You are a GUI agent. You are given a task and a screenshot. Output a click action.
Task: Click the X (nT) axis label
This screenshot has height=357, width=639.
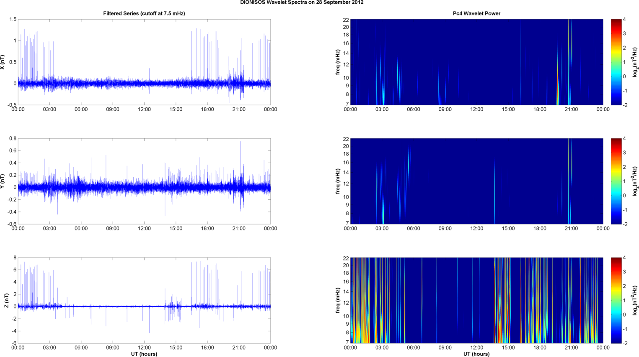3,62
